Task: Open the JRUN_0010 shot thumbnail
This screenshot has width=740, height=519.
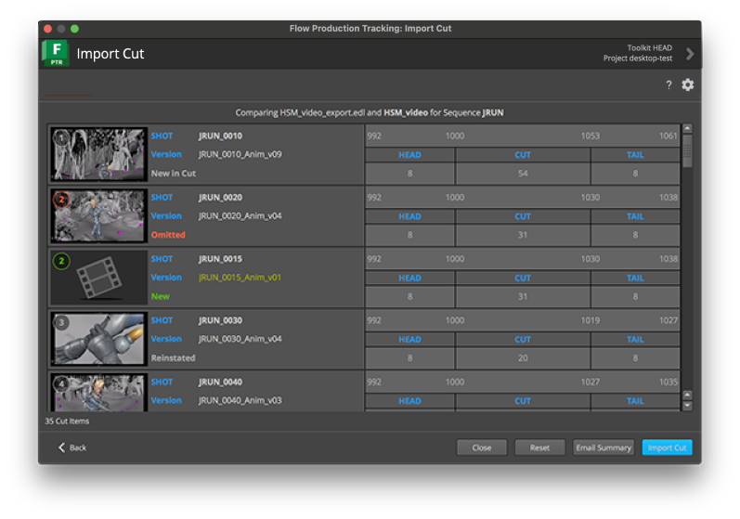Action: 98,154
